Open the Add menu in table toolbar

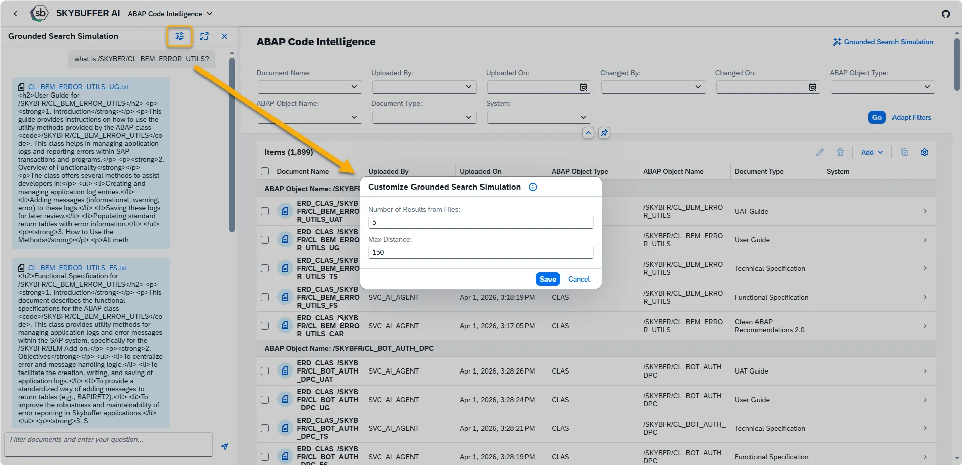click(872, 152)
